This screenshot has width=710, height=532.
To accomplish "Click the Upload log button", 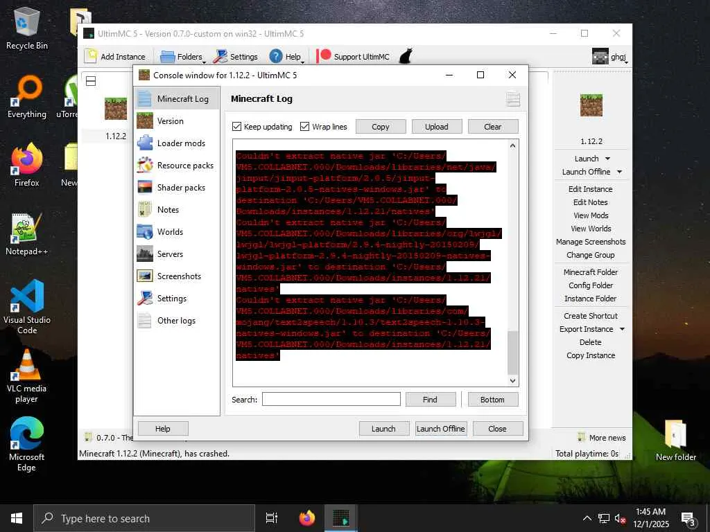I will pos(437,127).
